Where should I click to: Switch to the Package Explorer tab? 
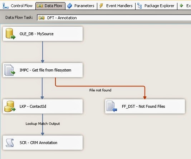[x=156, y=6]
